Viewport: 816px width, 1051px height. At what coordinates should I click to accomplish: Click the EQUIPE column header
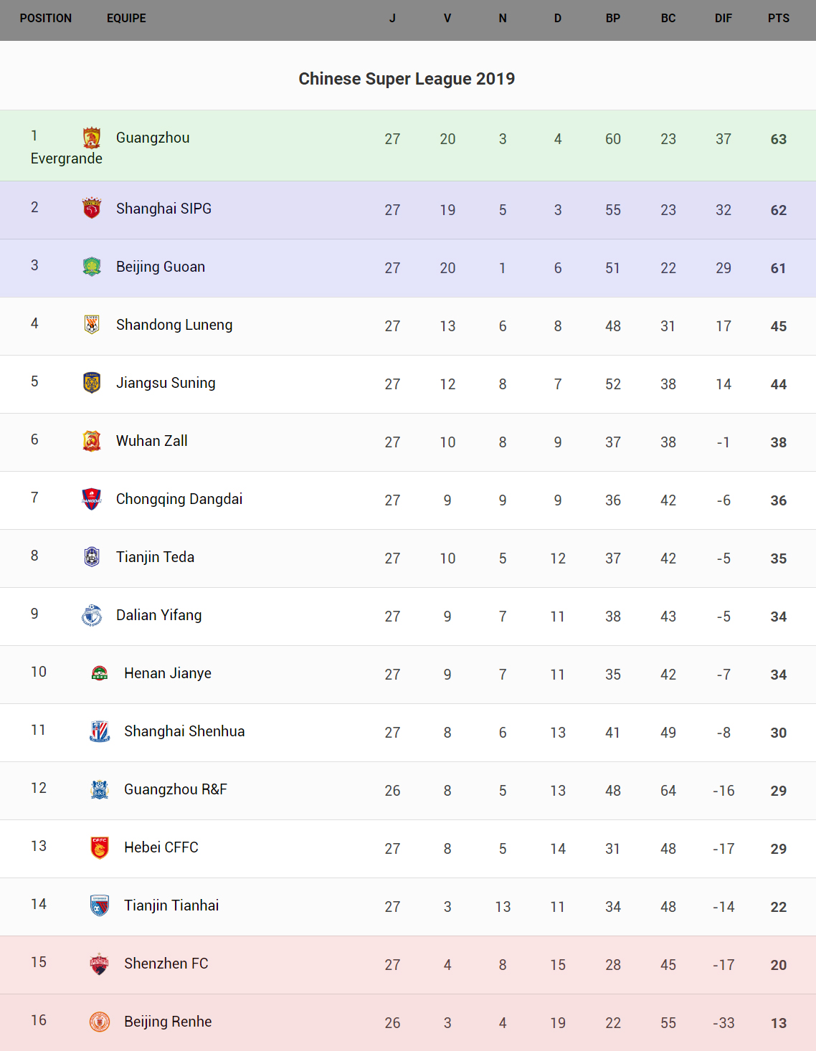pyautogui.click(x=126, y=19)
